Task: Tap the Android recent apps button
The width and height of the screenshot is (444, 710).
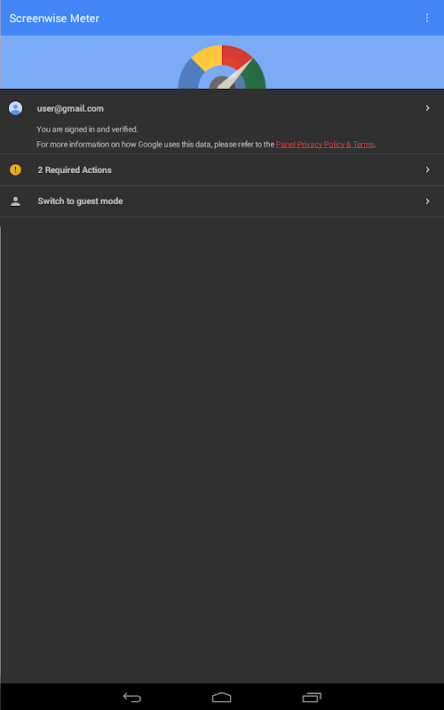Action: [312, 697]
